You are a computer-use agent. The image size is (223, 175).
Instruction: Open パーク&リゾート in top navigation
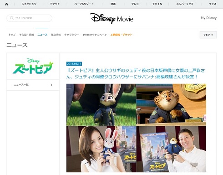click(x=84, y=4)
